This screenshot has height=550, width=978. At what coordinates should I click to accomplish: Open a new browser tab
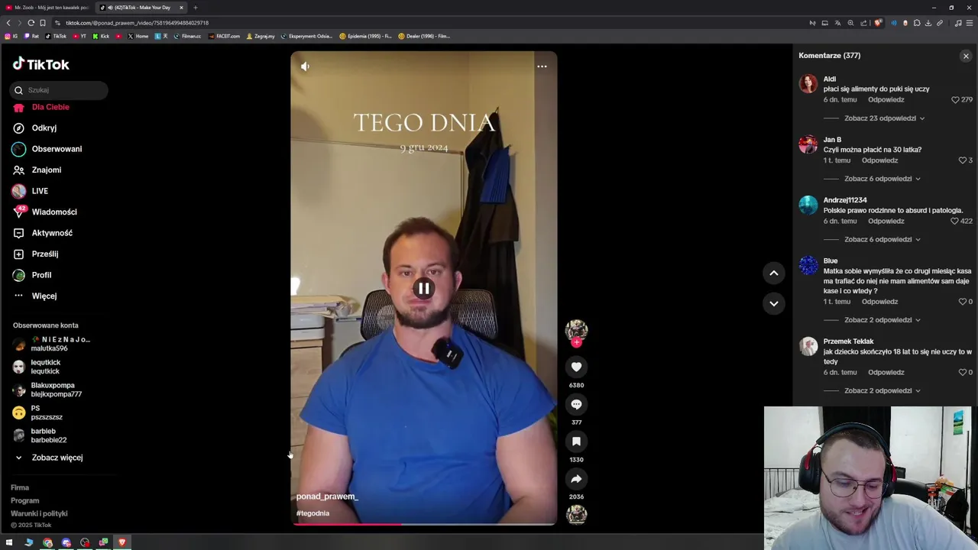(x=195, y=8)
